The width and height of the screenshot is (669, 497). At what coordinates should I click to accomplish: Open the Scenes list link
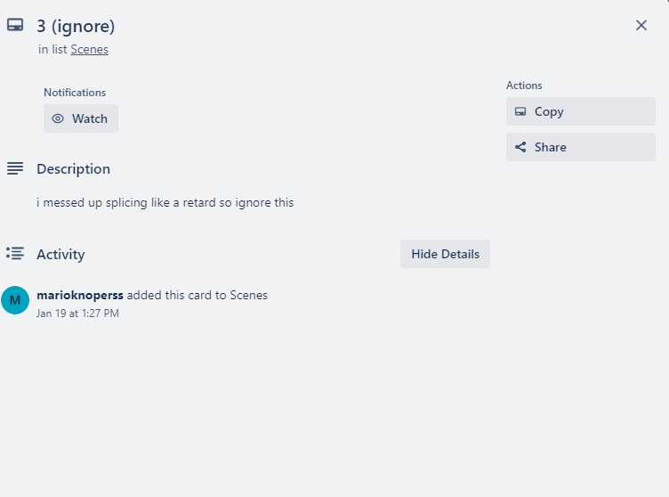[x=89, y=50]
